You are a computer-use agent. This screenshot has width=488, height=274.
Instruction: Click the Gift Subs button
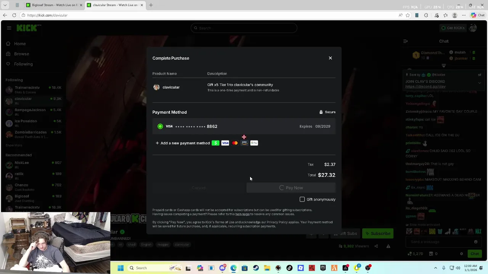[345, 233]
